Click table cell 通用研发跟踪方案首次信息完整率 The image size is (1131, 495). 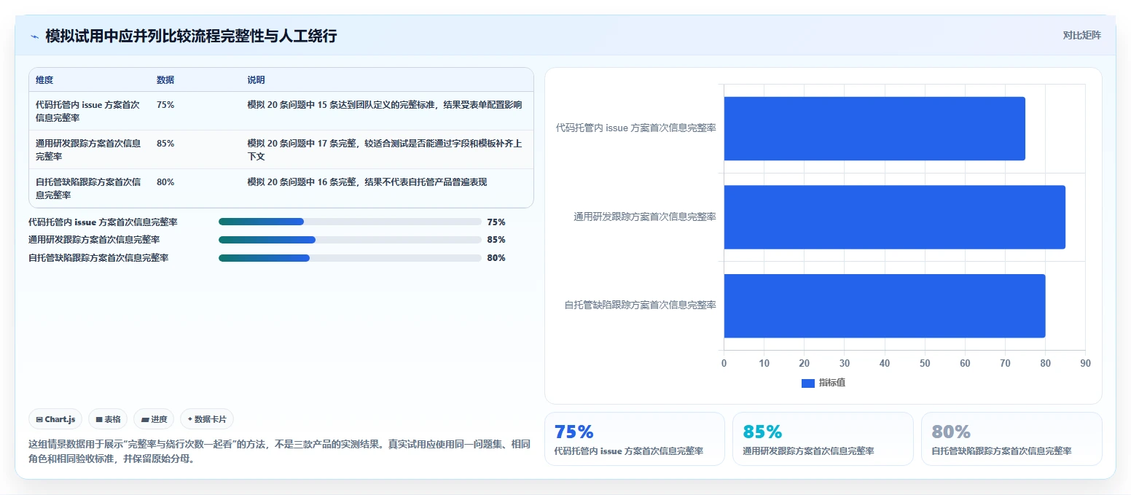(88, 149)
